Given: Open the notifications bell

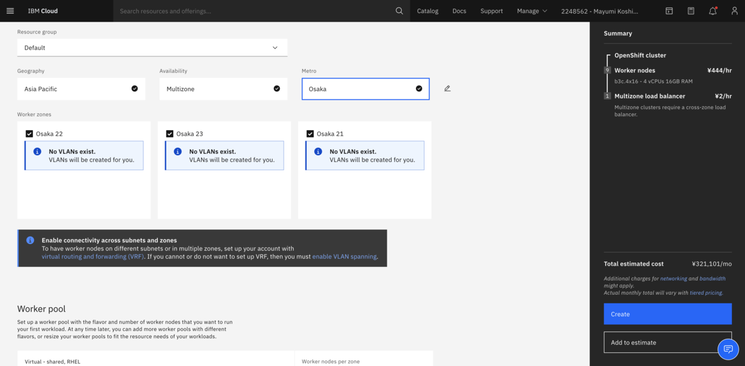Looking at the screenshot, I should tap(713, 11).
